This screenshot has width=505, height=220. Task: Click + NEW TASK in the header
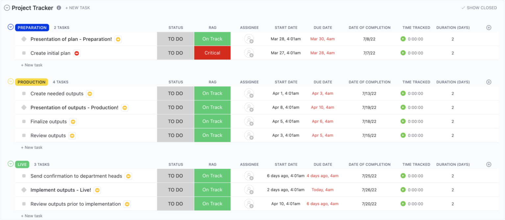coord(78,8)
